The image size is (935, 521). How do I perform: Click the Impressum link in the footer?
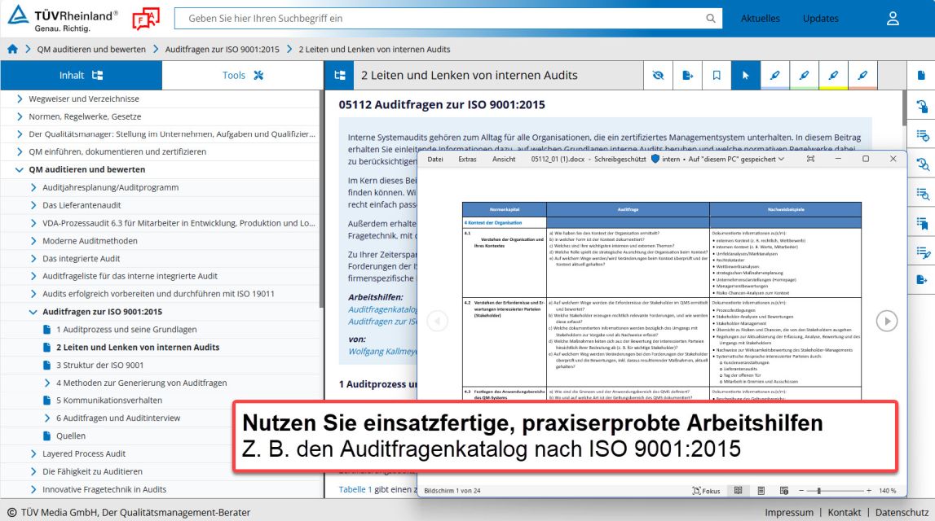[x=788, y=513]
